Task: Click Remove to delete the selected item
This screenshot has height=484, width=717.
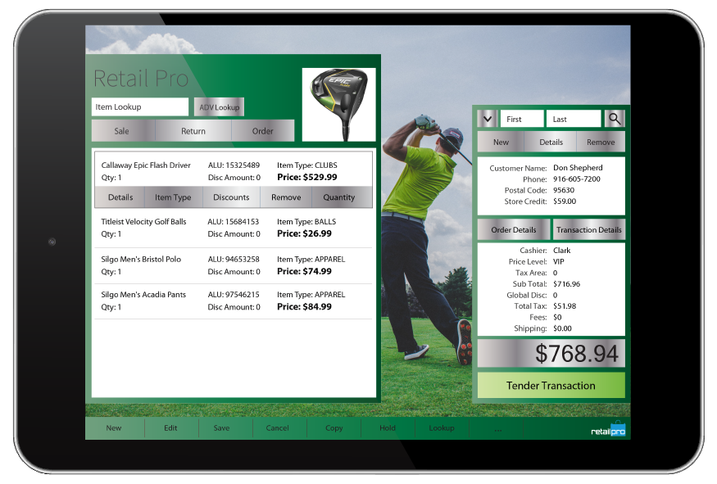Action: 285,197
